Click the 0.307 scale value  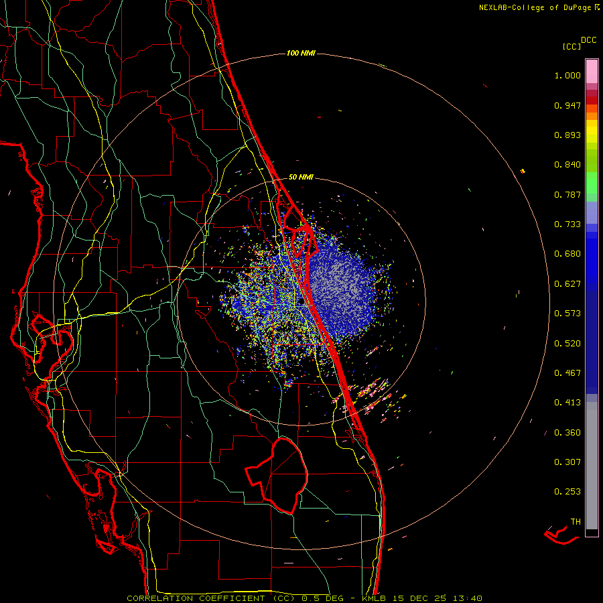point(567,462)
